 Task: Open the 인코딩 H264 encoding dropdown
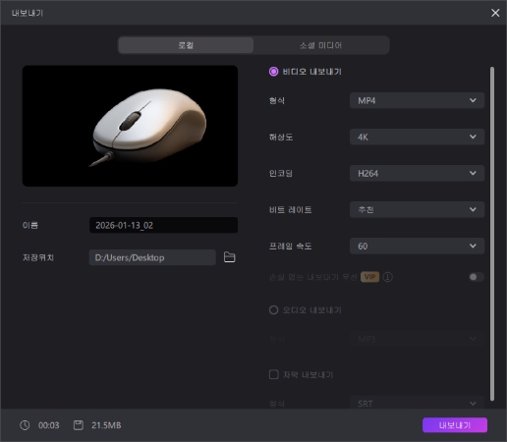[417, 173]
